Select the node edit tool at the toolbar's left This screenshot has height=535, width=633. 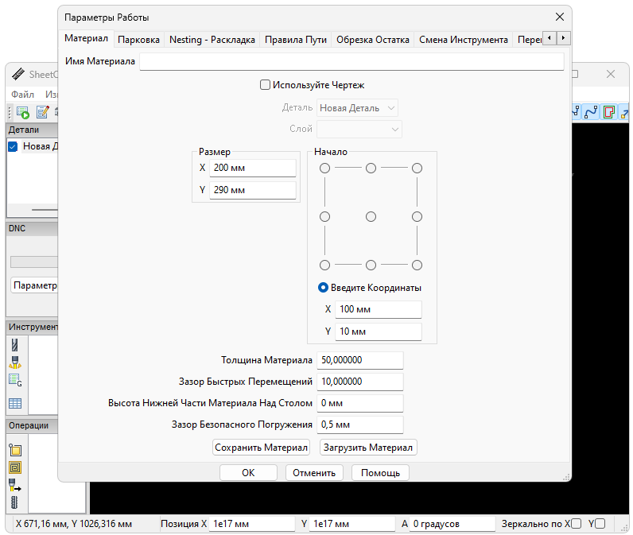coord(576,112)
